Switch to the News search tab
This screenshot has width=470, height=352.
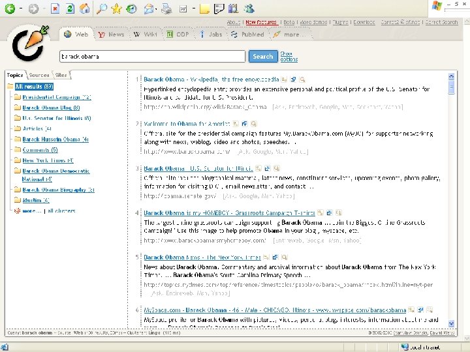pos(116,35)
